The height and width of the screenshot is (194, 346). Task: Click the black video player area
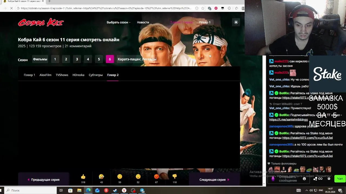click(129, 125)
